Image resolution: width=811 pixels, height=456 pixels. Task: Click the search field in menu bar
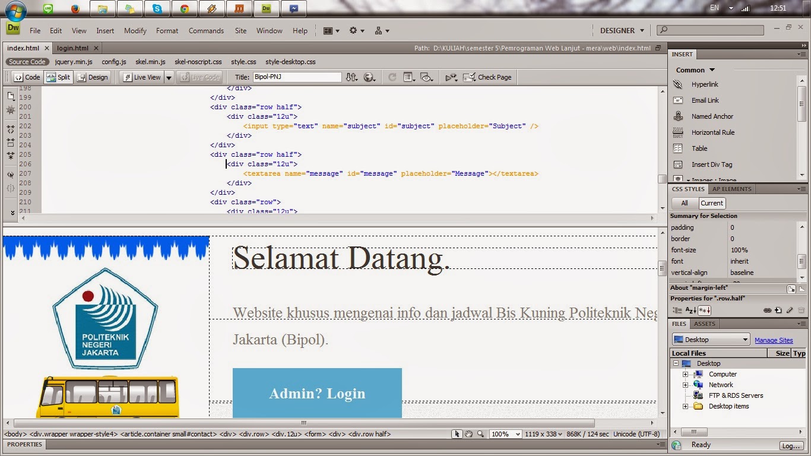pyautogui.click(x=710, y=30)
